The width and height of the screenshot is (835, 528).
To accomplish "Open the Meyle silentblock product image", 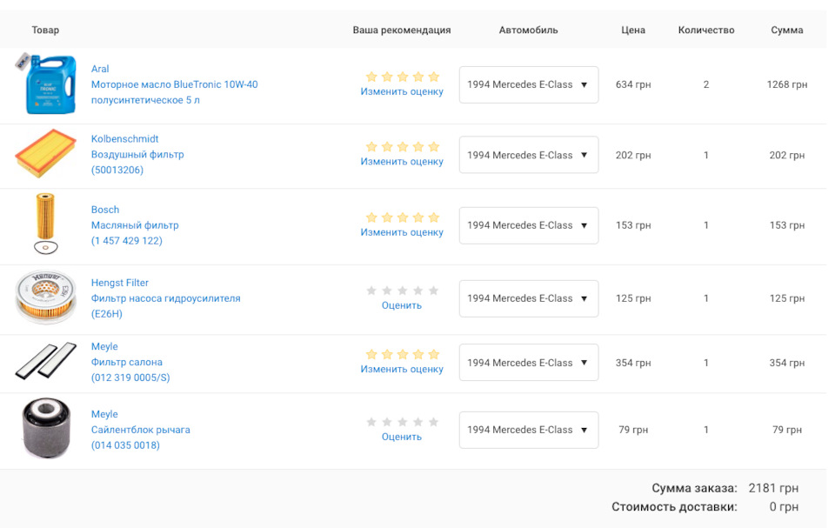I will point(46,428).
